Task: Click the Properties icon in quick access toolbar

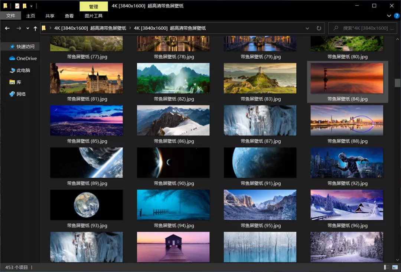Action: coord(17,6)
